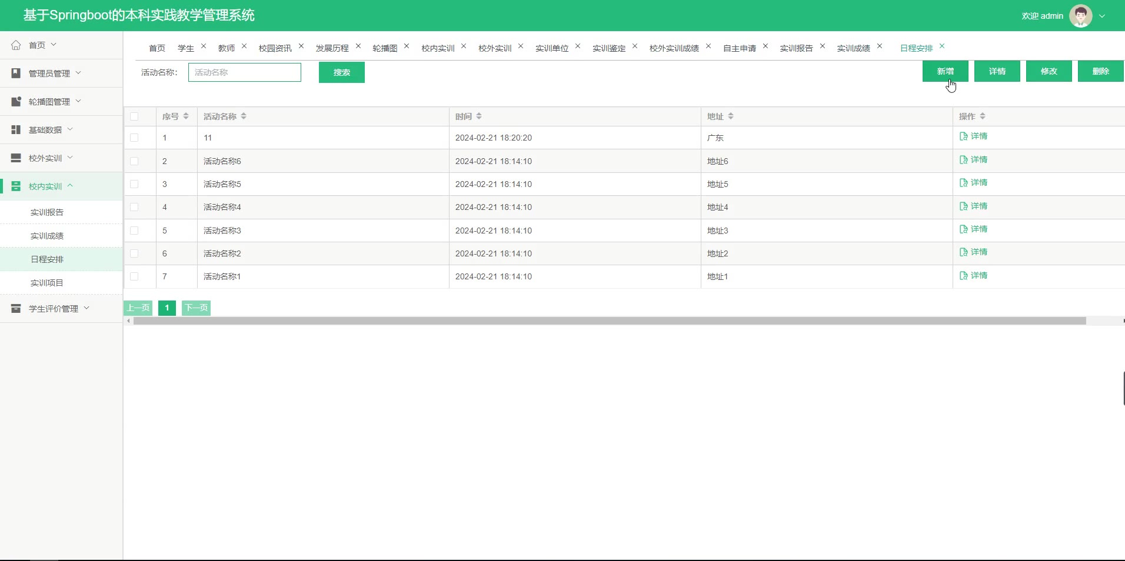The width and height of the screenshot is (1125, 561).
Task: Close the 发展历程 tab
Action: (x=358, y=46)
